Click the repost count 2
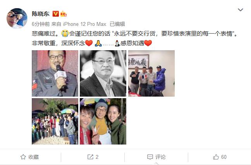The width and height of the screenshot is (251, 165). 97,157
